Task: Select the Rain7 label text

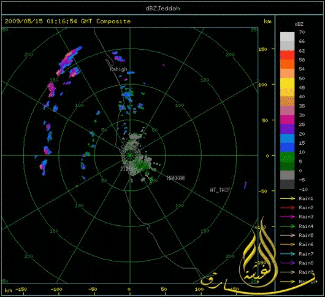Action: coord(306,253)
